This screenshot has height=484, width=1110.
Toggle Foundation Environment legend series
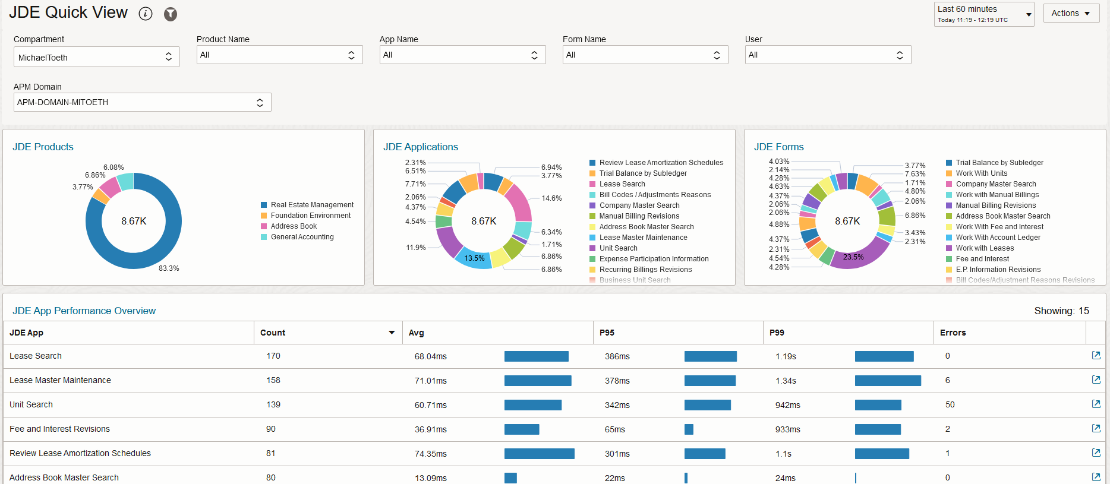(306, 216)
